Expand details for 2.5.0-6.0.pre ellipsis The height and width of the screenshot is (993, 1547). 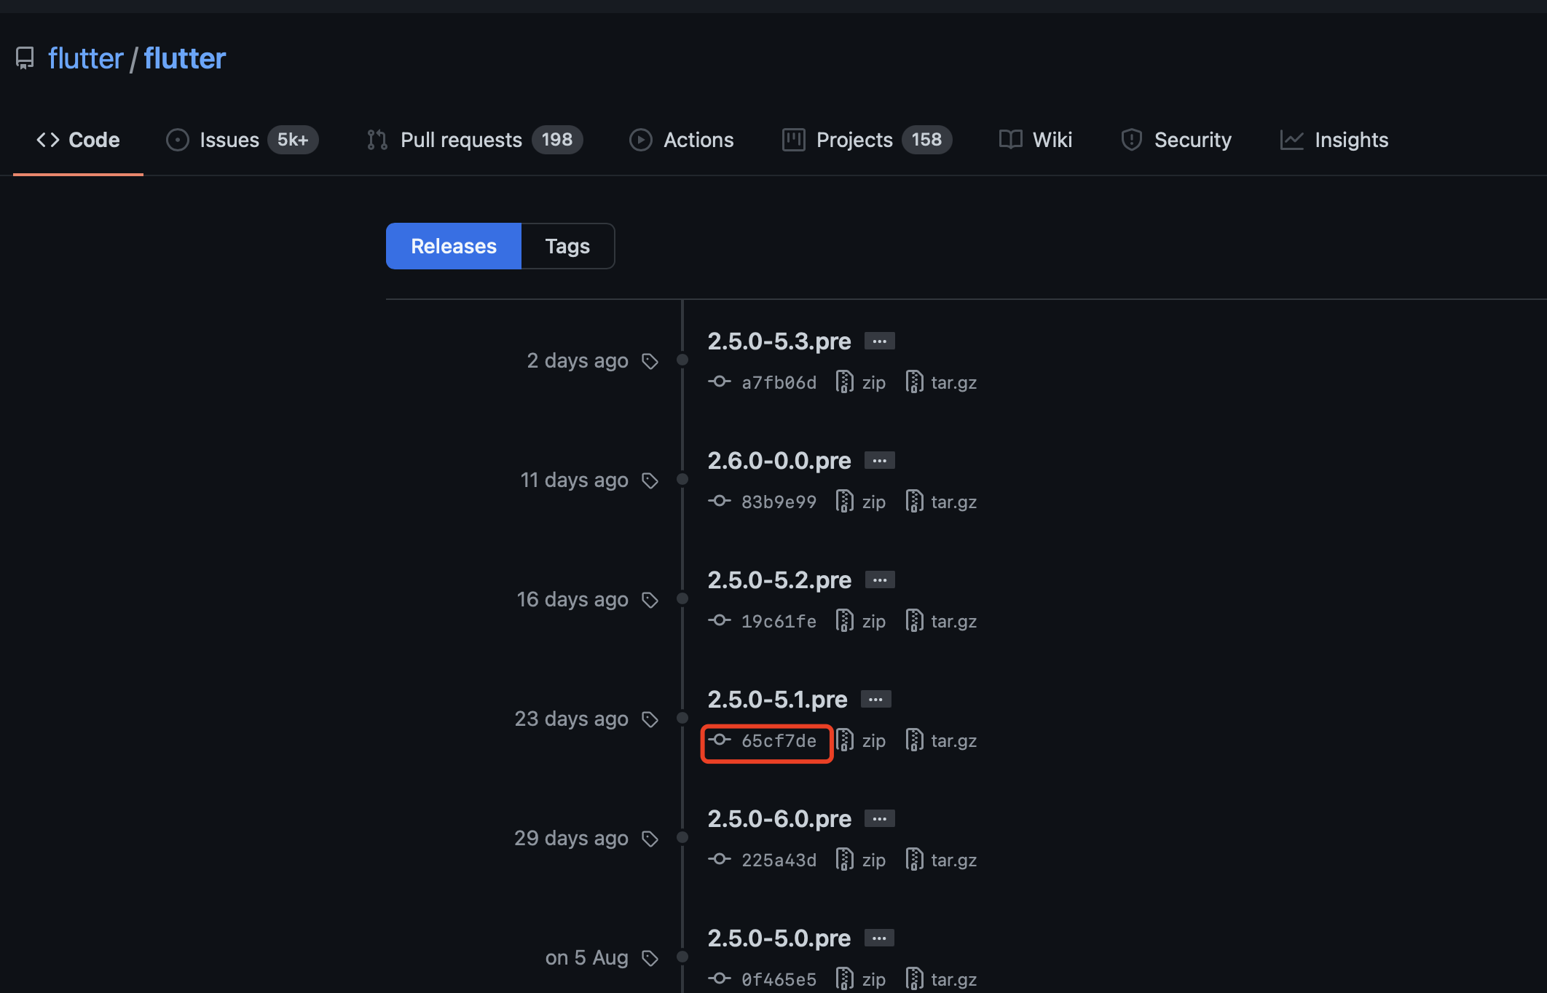coord(880,818)
